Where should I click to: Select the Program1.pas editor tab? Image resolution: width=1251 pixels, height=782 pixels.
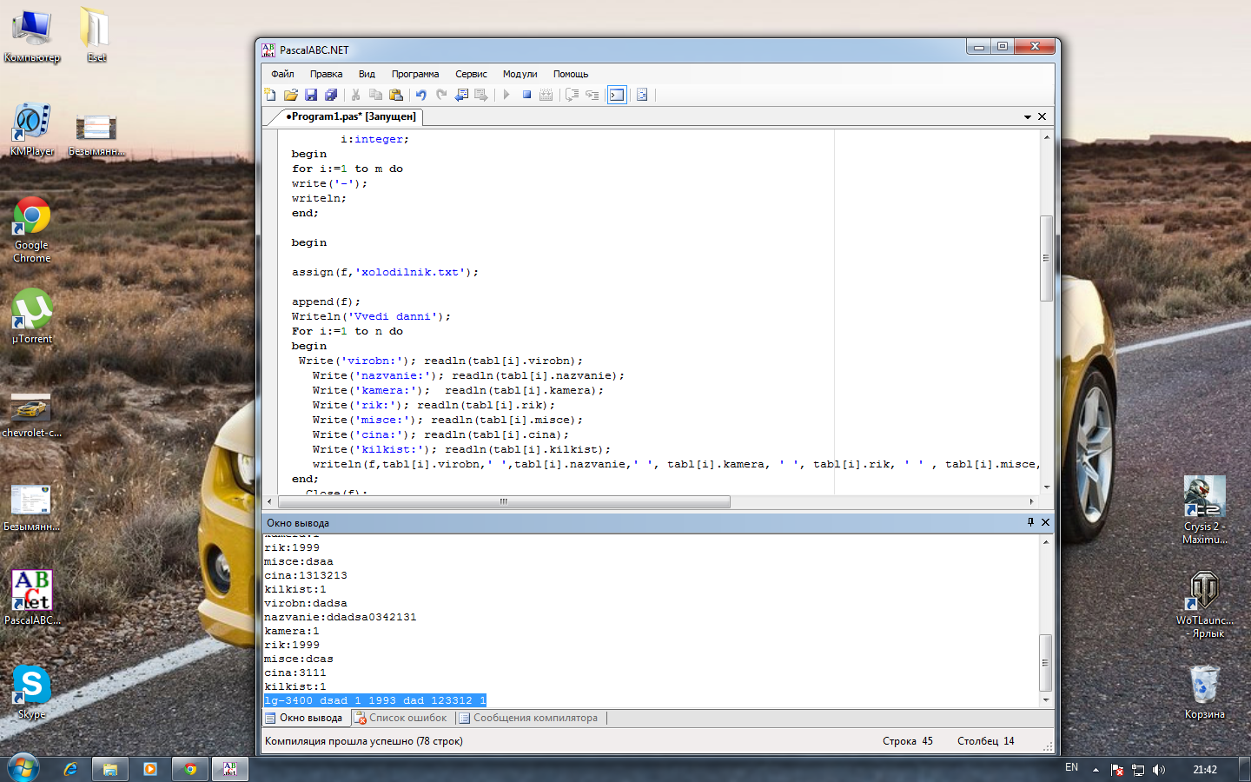tap(350, 116)
